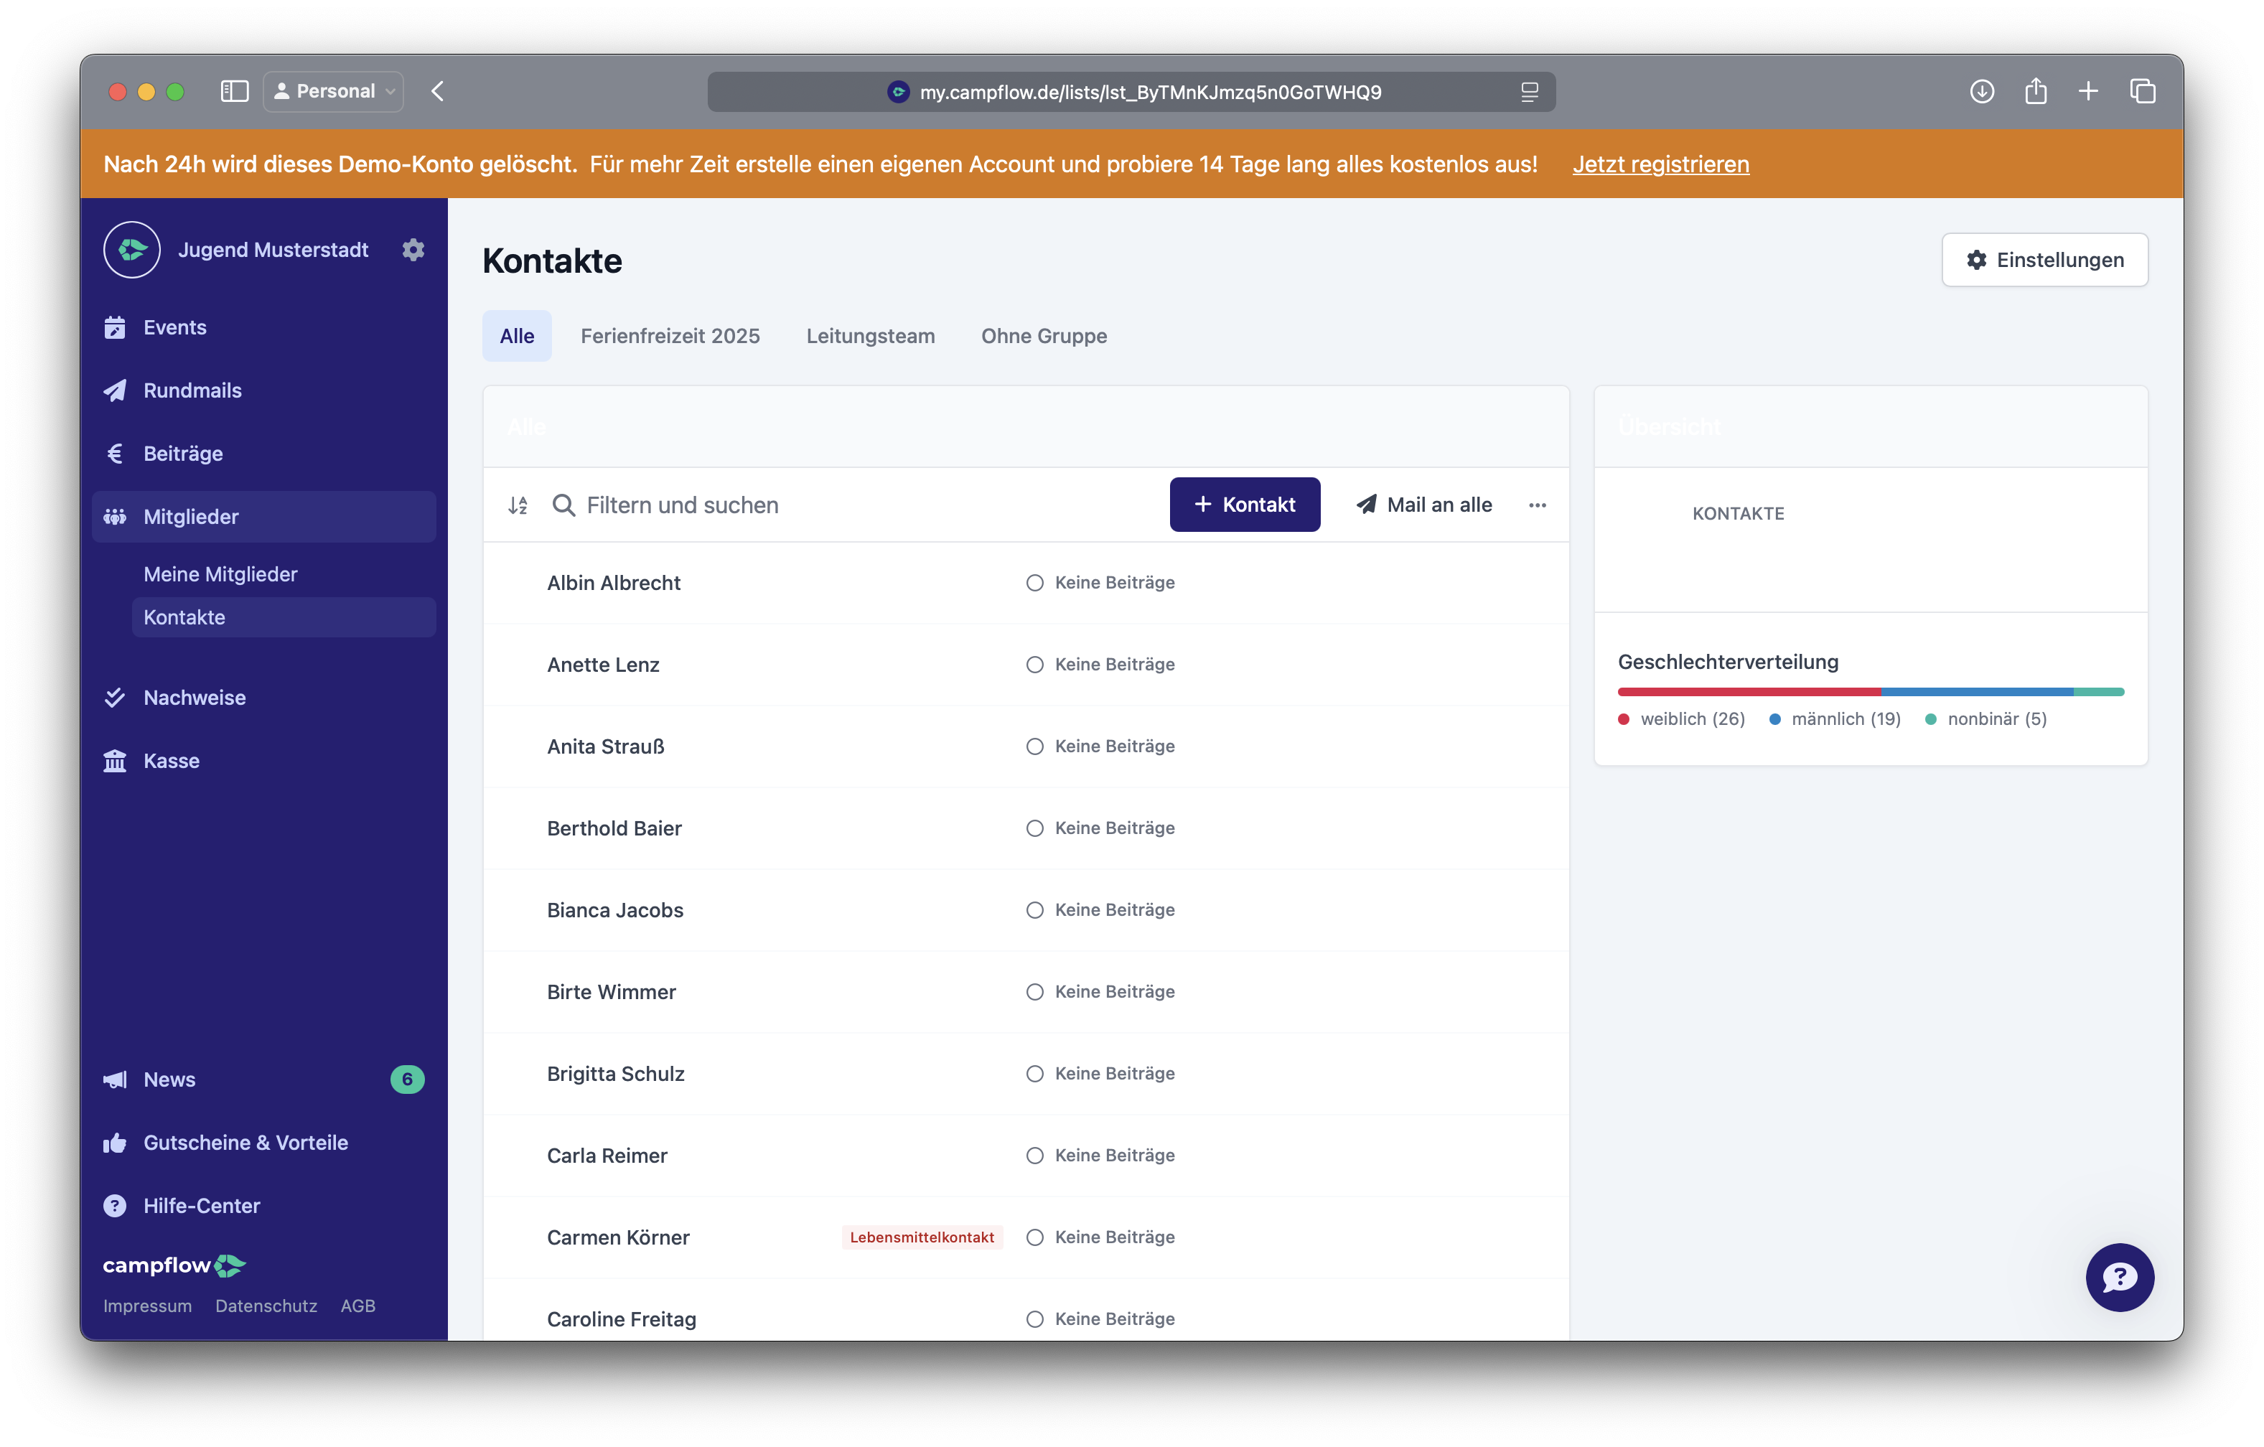2264x1447 pixels.
Task: Click the Keine Beiträge circle for Birte Wimmer
Action: (1034, 992)
